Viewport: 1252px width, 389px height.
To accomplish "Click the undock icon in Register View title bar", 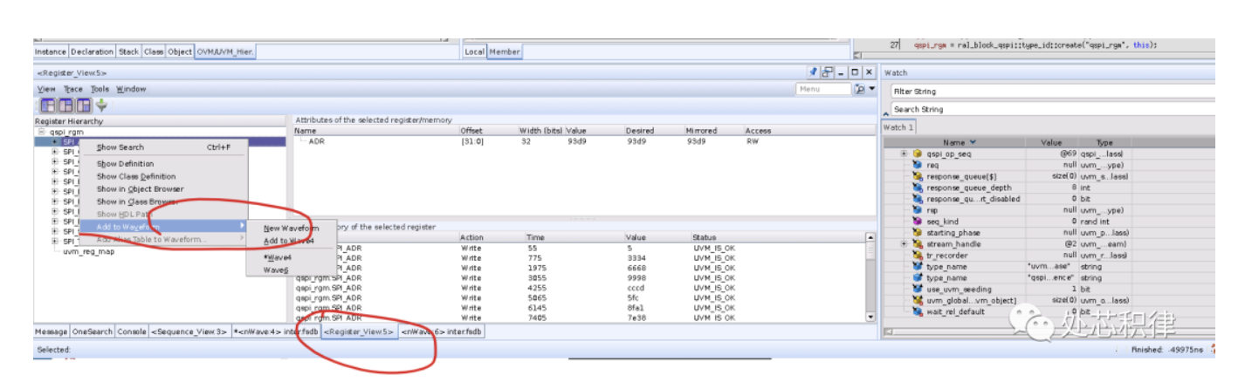I will [x=826, y=72].
